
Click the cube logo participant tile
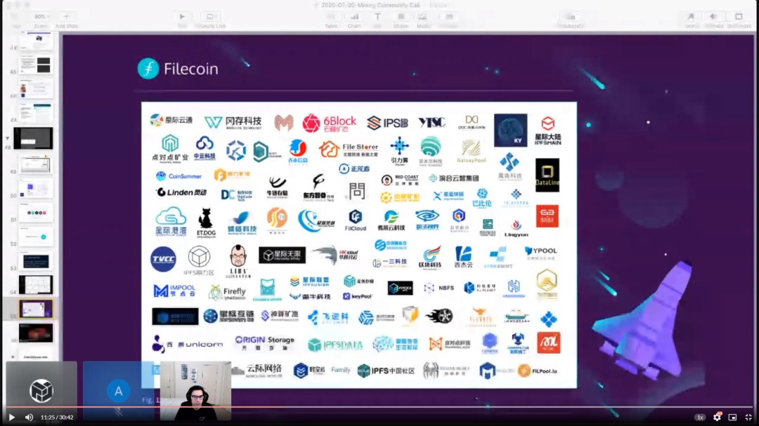click(x=41, y=390)
